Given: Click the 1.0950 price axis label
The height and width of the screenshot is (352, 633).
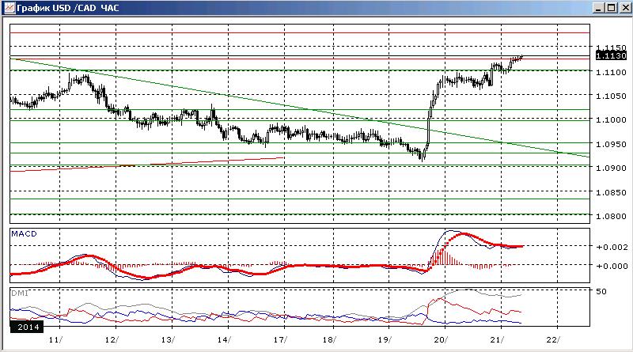Looking at the screenshot, I should point(611,144).
